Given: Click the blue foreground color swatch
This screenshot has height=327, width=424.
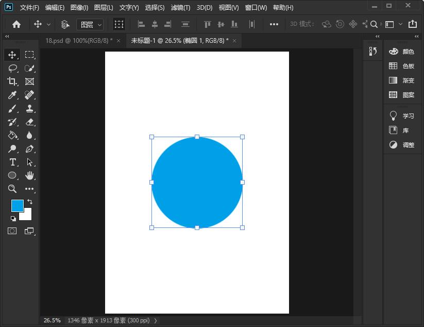Looking at the screenshot, I should point(16,205).
